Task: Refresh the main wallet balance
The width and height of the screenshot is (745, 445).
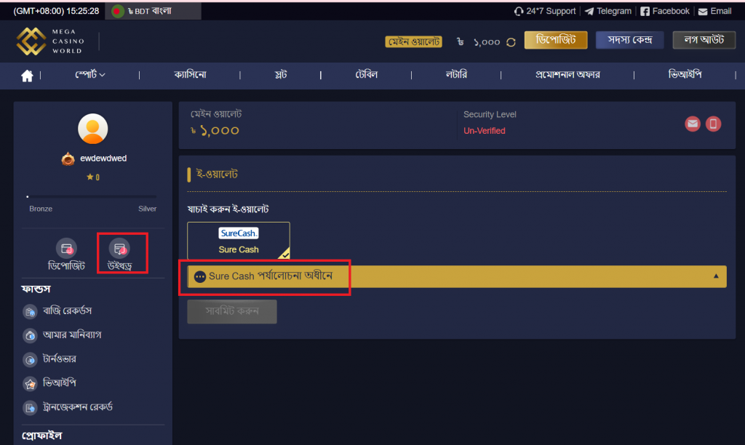Action: [511, 42]
